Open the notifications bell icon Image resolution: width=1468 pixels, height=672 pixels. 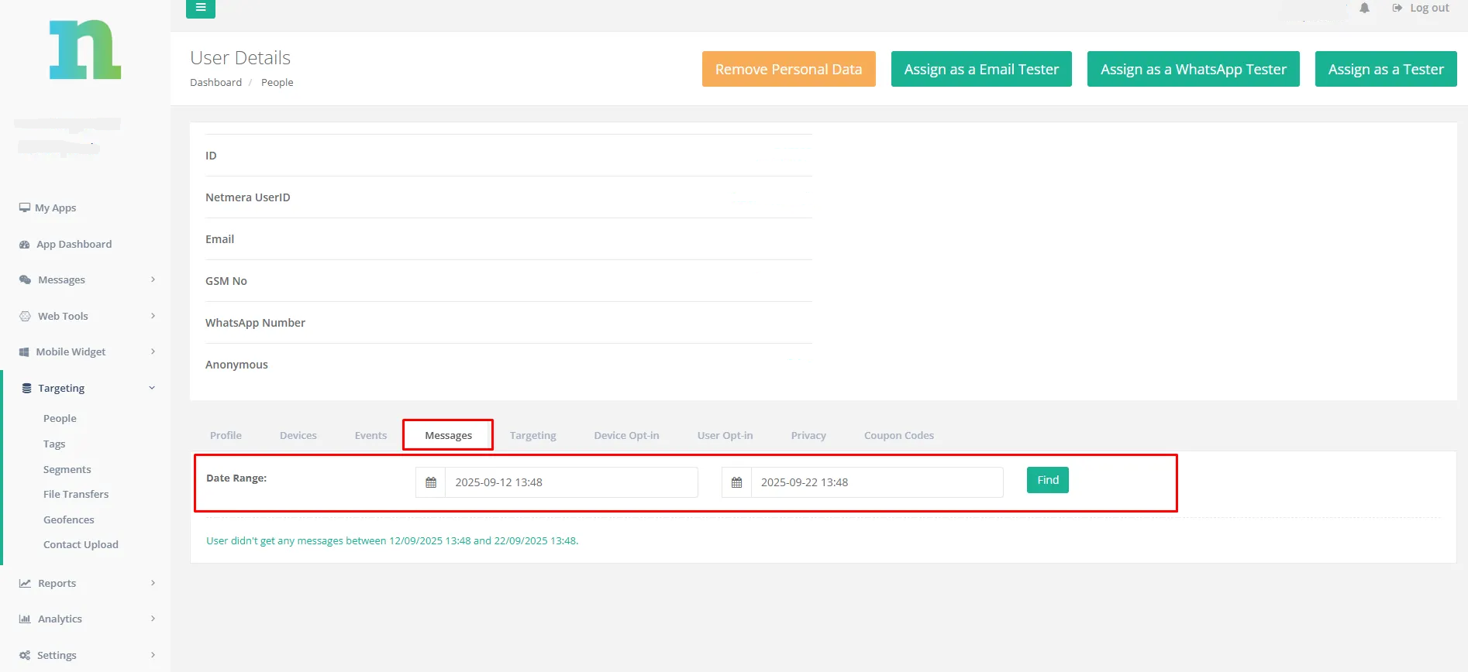click(1364, 8)
